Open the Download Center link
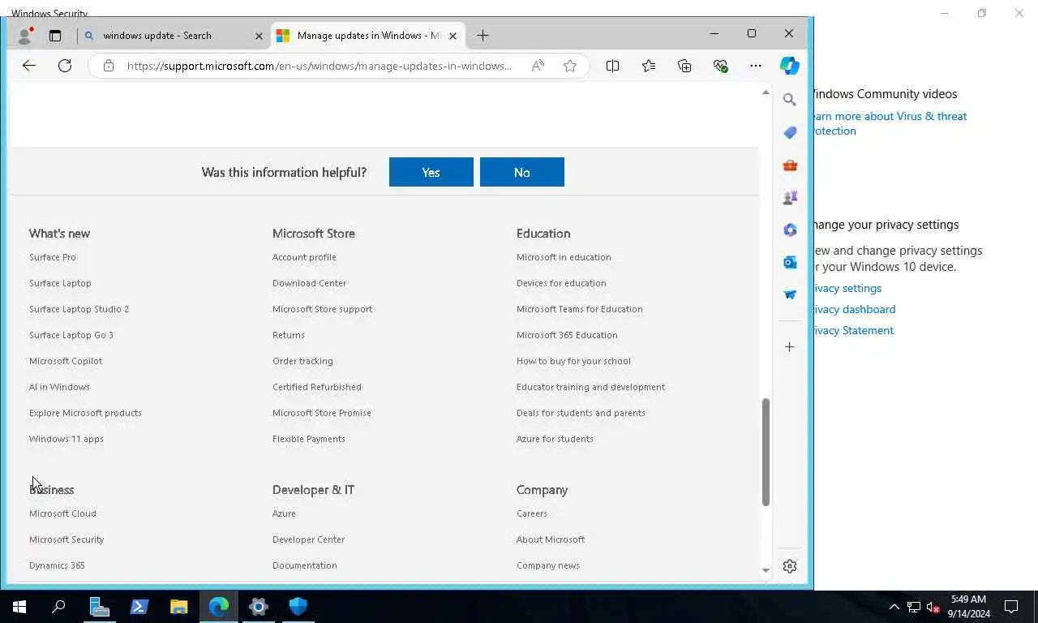This screenshot has height=623, width=1038. click(x=309, y=283)
